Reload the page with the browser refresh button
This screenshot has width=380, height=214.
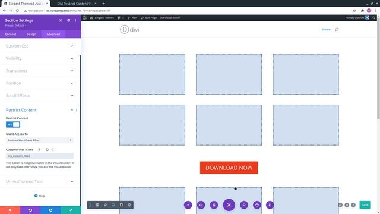tap(17, 11)
